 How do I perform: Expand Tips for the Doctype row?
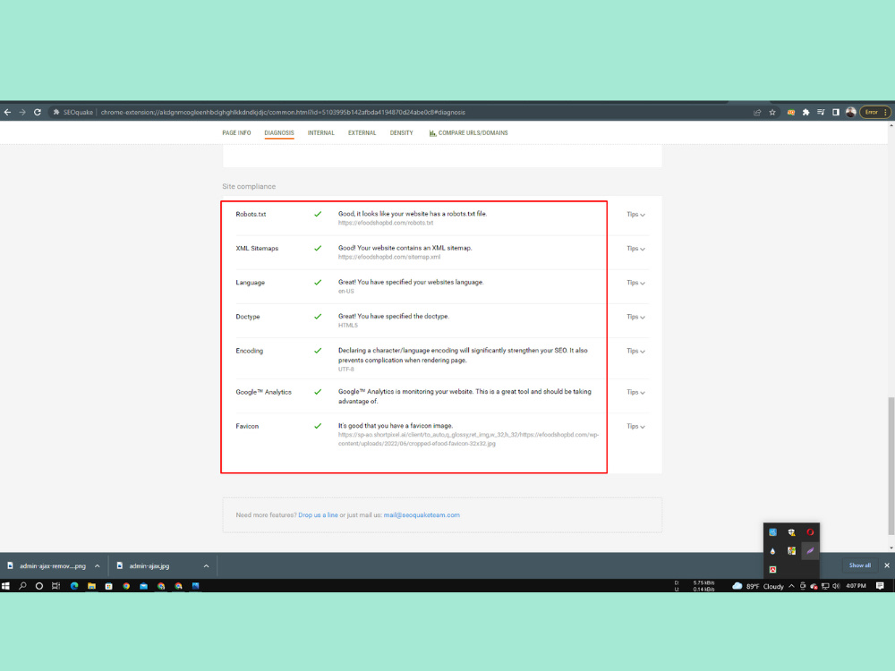[635, 318]
